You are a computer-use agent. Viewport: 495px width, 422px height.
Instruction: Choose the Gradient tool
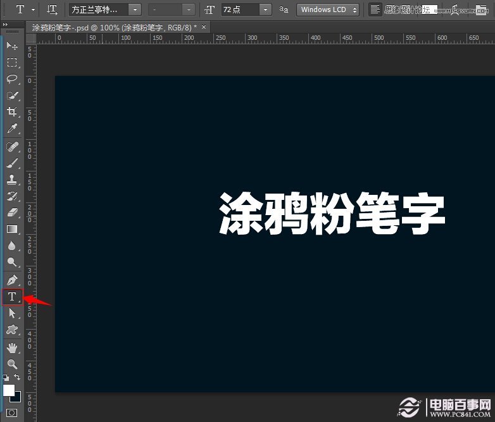(12, 229)
